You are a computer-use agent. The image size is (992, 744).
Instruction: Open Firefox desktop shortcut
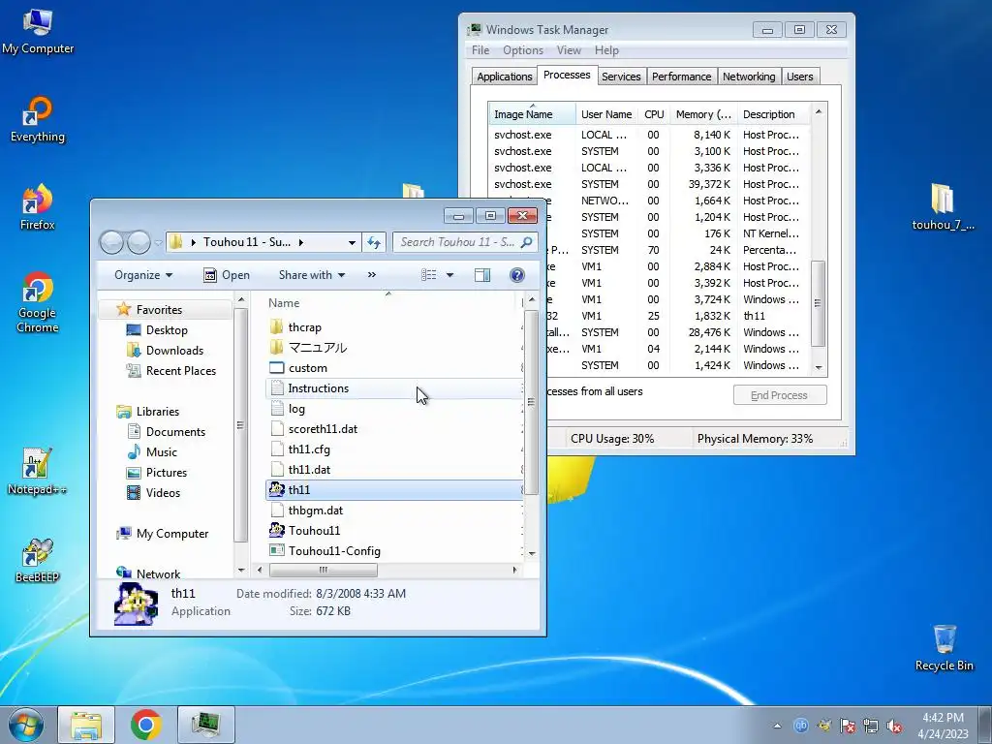[x=38, y=207]
